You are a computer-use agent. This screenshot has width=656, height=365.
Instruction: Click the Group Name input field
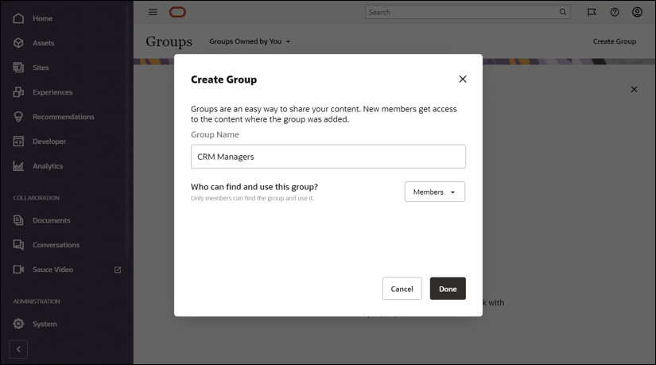tap(328, 157)
